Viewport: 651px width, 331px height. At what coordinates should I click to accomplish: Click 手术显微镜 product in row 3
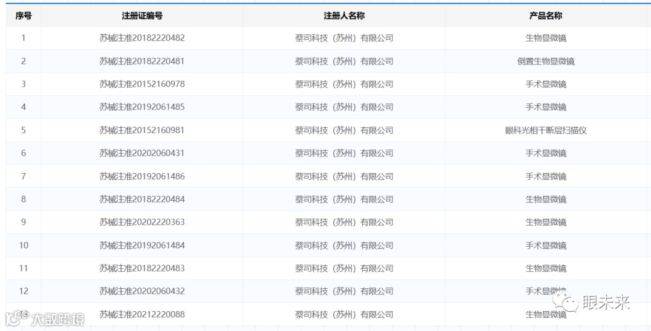pyautogui.click(x=546, y=84)
